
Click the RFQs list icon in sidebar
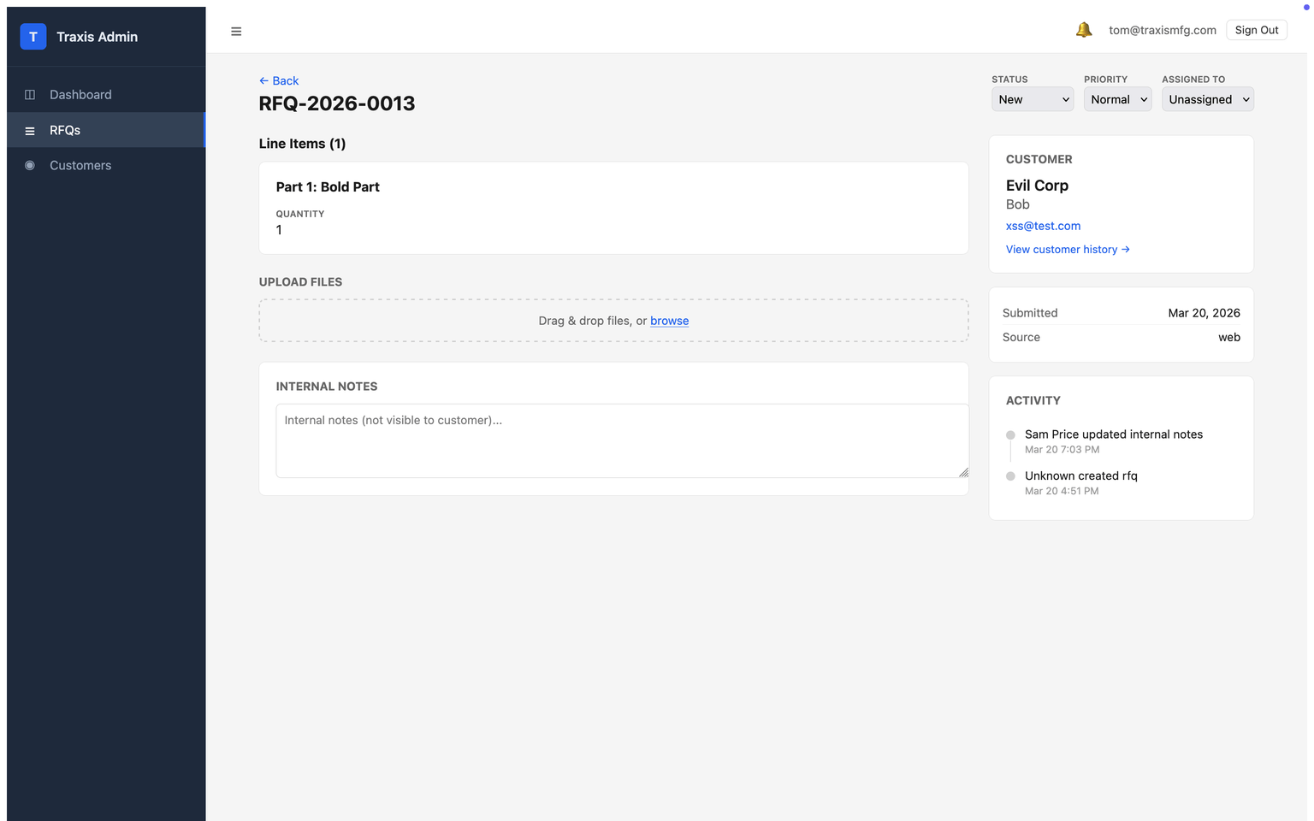point(30,131)
